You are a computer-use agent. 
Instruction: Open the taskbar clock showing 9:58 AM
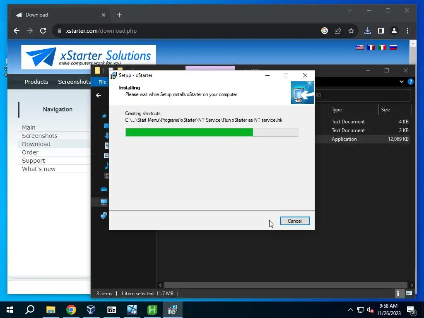click(388, 310)
